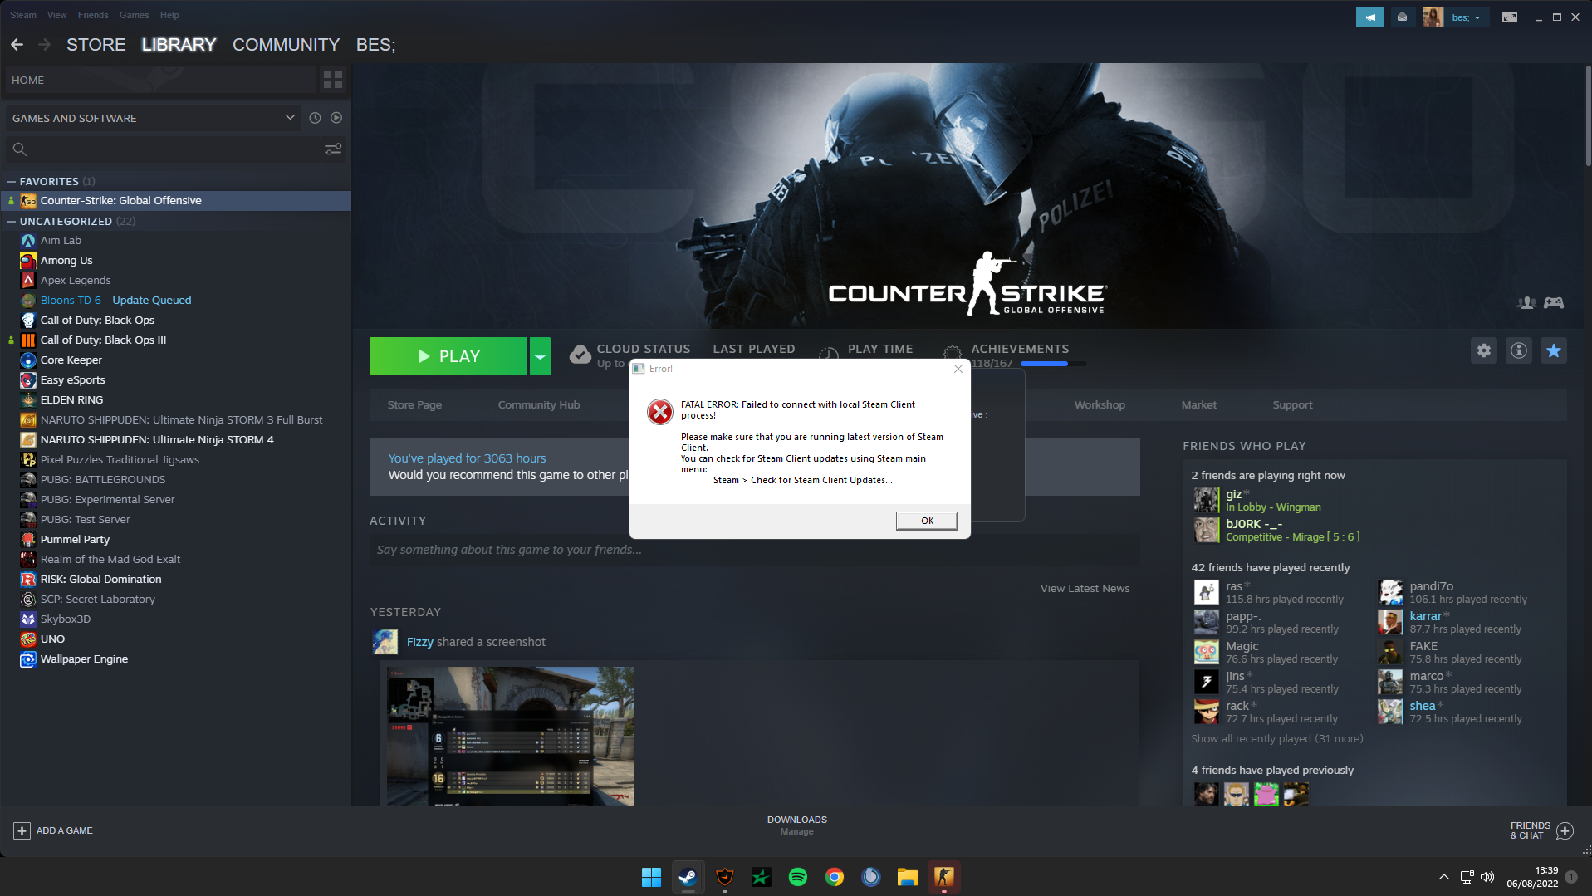Open the green Play button dropdown arrow
The height and width of the screenshot is (896, 1592).
point(540,355)
